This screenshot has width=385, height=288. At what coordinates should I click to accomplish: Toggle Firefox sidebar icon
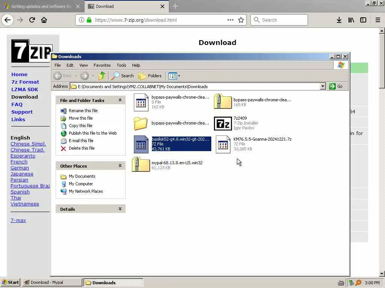(x=363, y=20)
